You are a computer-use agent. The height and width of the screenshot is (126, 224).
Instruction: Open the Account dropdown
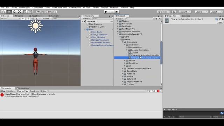[185, 12]
